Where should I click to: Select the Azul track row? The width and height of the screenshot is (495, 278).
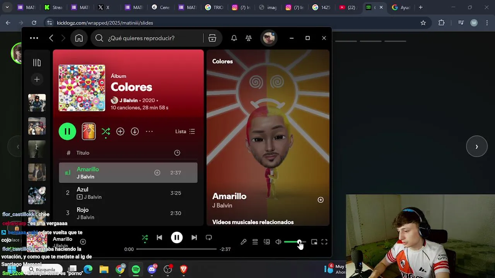coord(128,193)
